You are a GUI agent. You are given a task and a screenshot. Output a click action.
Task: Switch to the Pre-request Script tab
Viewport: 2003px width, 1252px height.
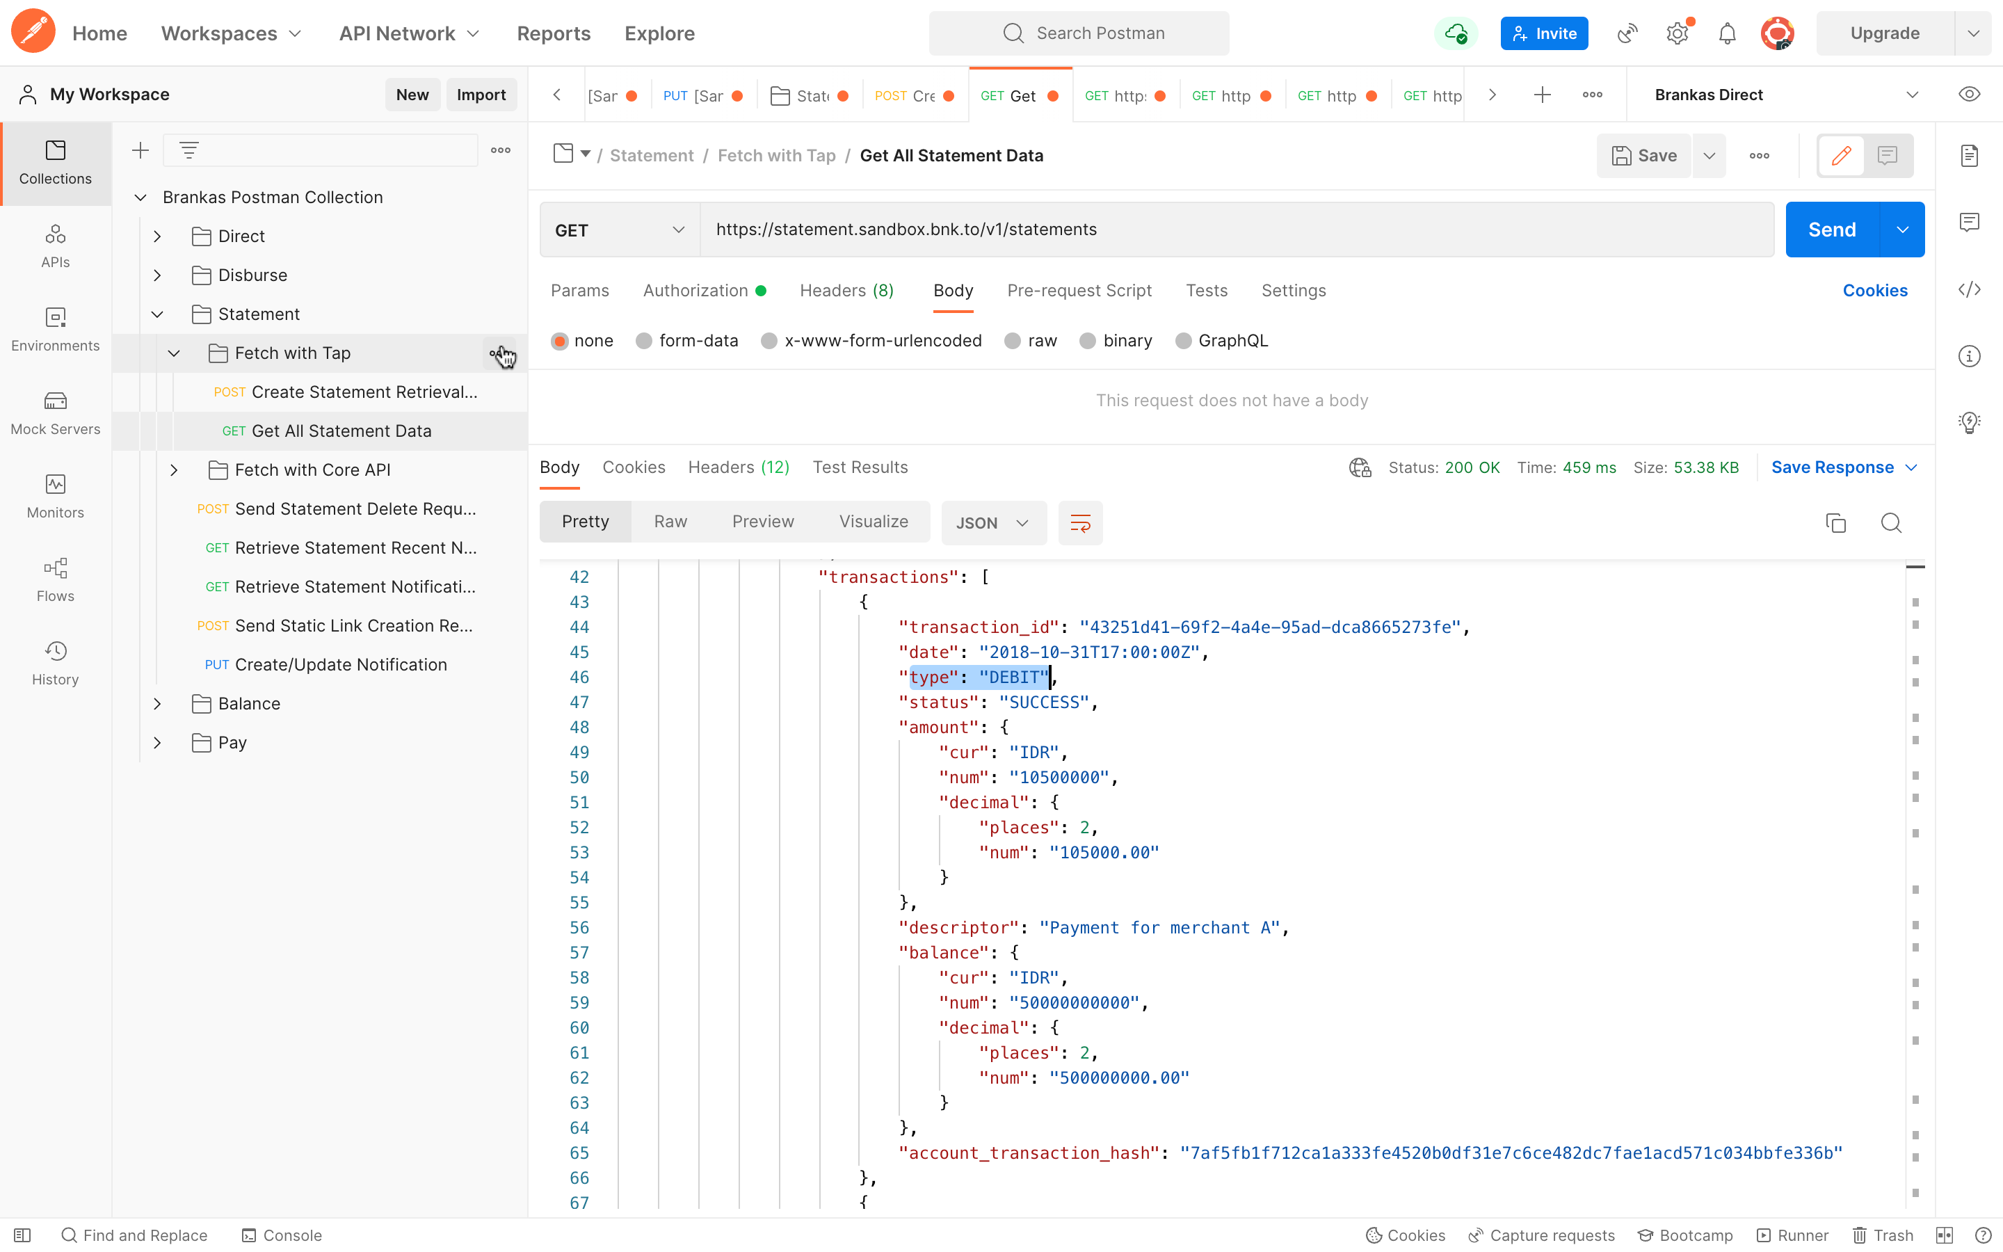click(1079, 291)
